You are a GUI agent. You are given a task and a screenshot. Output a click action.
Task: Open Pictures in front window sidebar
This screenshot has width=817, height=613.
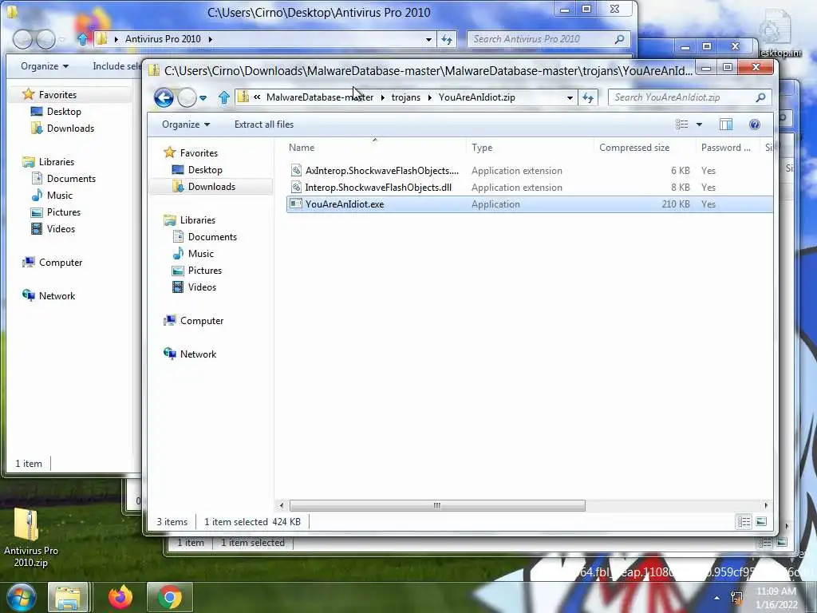pos(205,270)
